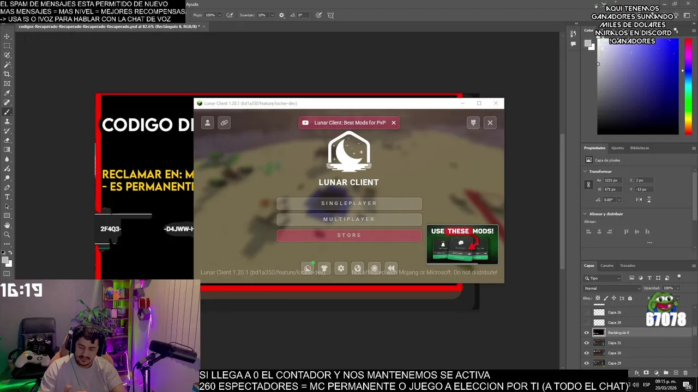Hide the Rectángulo 8 layer

click(587, 333)
